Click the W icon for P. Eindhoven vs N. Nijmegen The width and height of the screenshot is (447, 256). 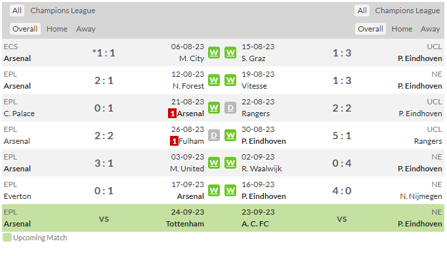click(230, 190)
